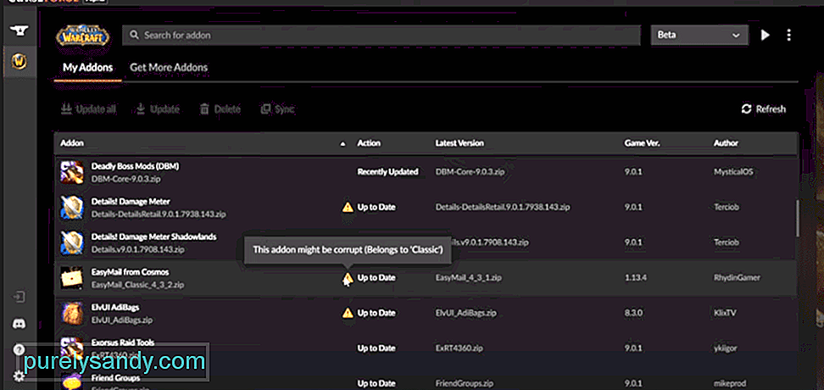Click DBM-Core-9.0.3.zip in Latest Version column
This screenshot has width=824, height=390.
pyautogui.click(x=470, y=172)
